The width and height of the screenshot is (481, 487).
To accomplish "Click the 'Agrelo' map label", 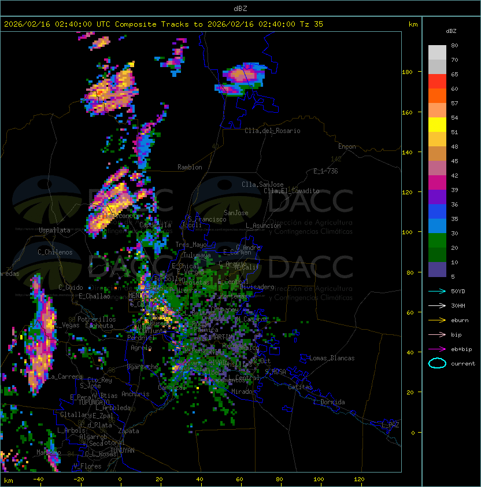I will 141,348.
